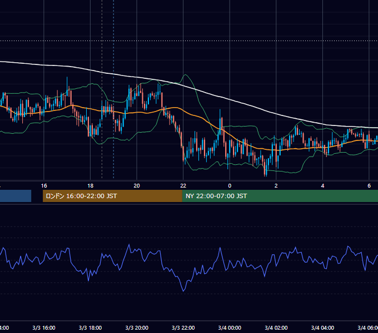Image resolution: width=378 pixels, height=333 pixels.
Task: Click the 2 hour label on price chart axis
Action: pos(276,186)
